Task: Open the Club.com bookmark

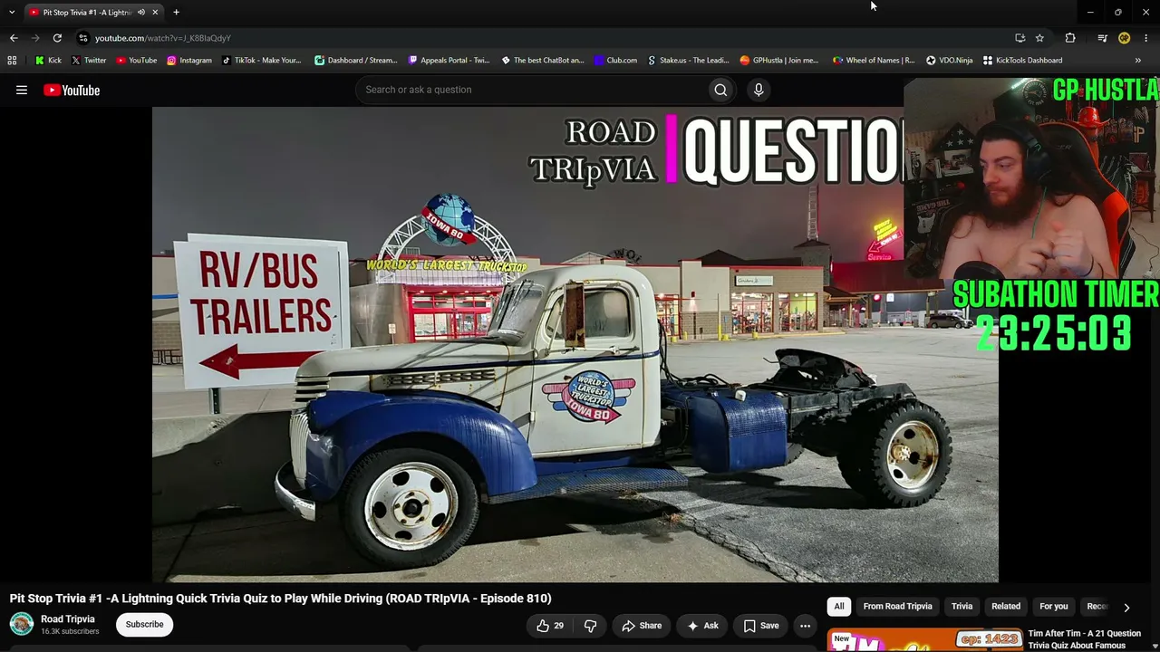Action: click(615, 61)
